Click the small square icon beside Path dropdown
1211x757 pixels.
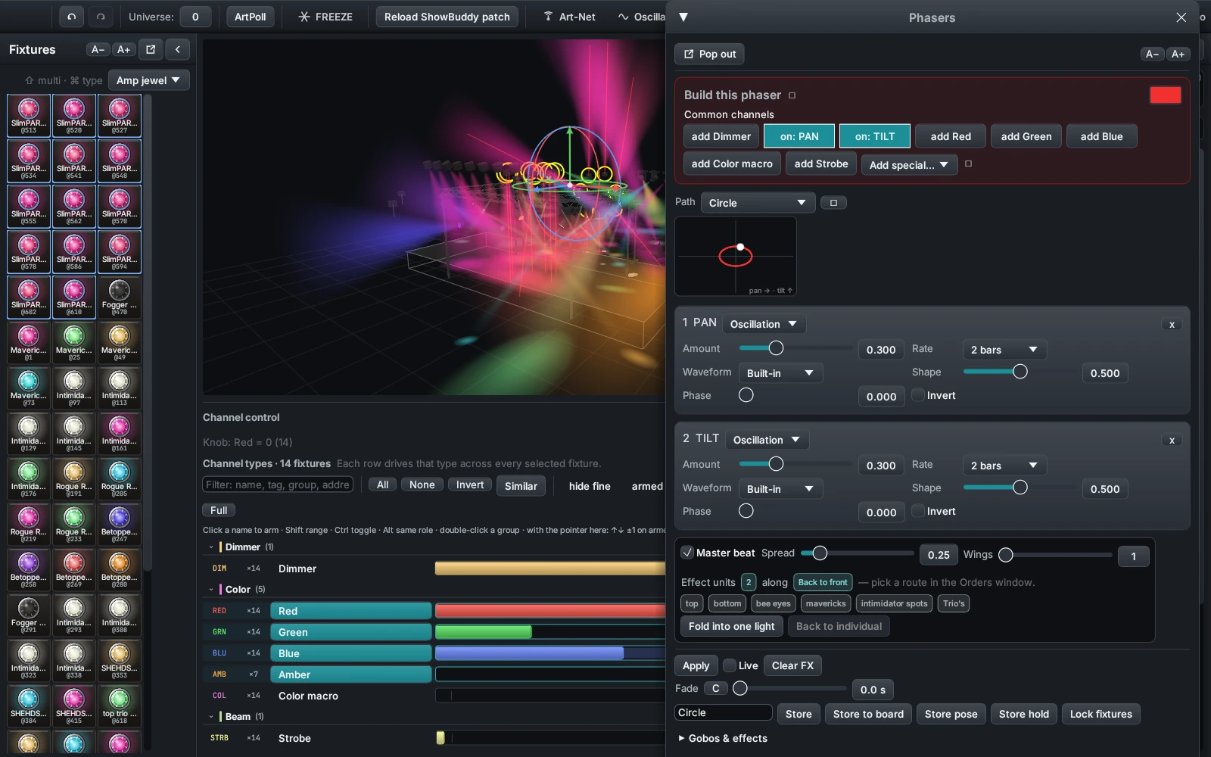click(833, 203)
